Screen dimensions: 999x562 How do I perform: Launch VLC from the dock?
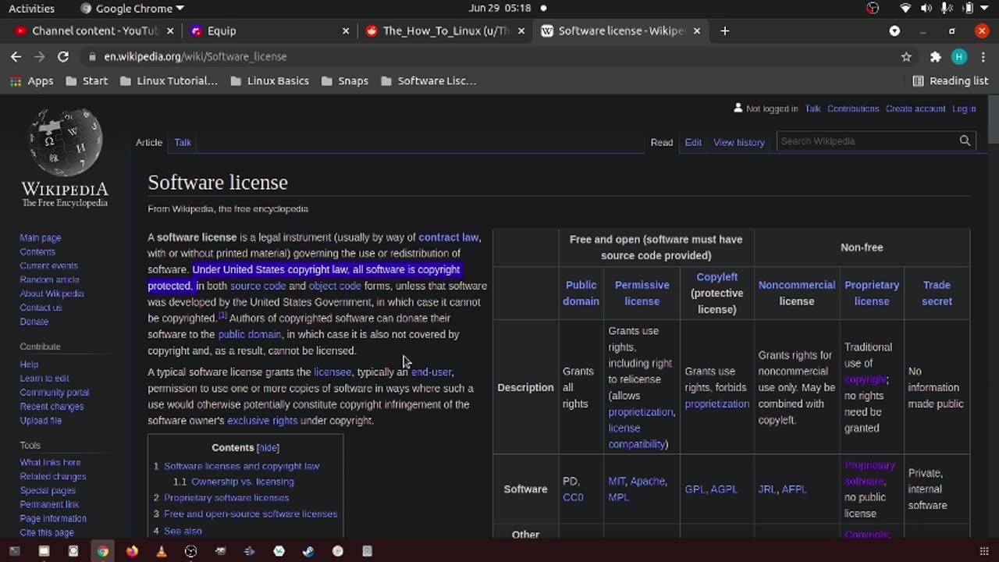pos(162,551)
